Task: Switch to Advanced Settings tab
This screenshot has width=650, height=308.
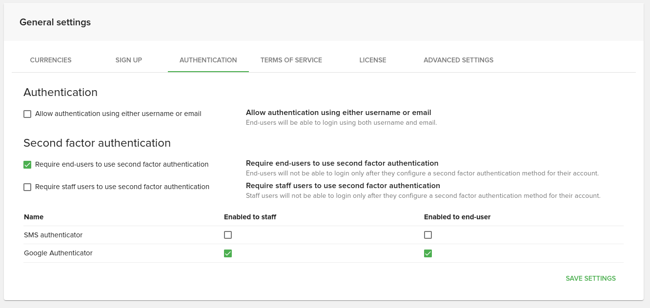Action: [x=458, y=60]
